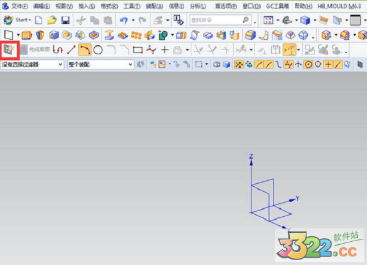Pick the Unite boolean icon

point(163,35)
